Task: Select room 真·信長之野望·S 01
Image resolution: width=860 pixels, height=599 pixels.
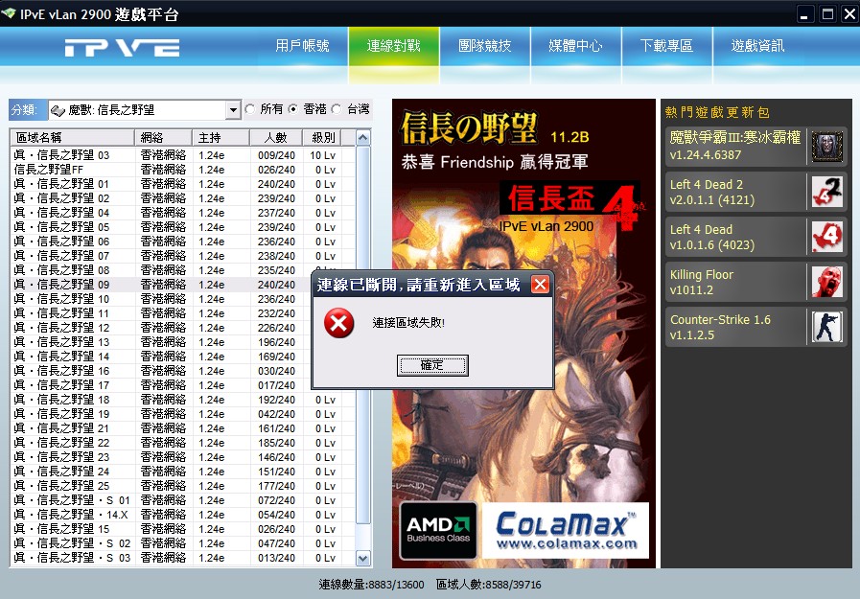Action: tap(183, 500)
